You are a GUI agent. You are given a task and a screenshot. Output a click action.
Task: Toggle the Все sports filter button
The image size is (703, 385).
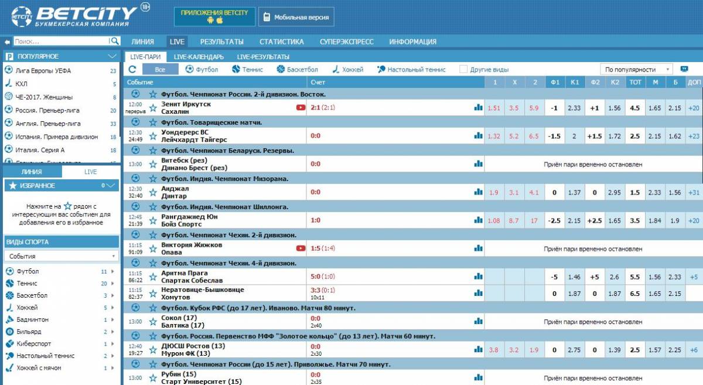[x=160, y=69]
